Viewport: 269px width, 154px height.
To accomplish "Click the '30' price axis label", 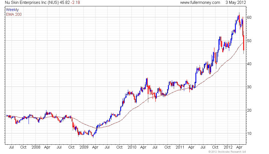I will [x=249, y=87].
